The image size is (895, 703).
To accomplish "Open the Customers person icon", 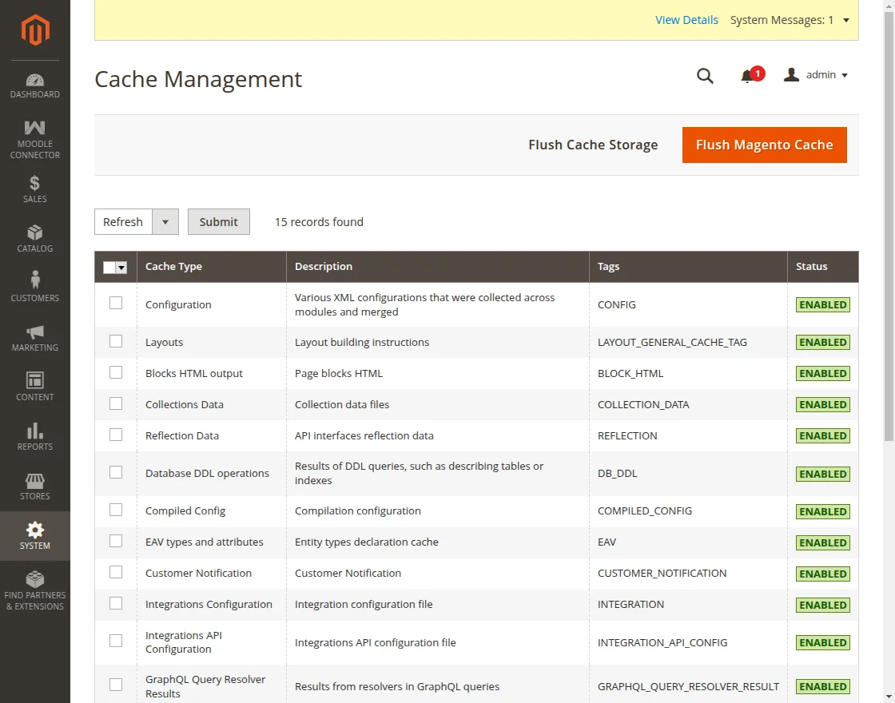I will 35,280.
